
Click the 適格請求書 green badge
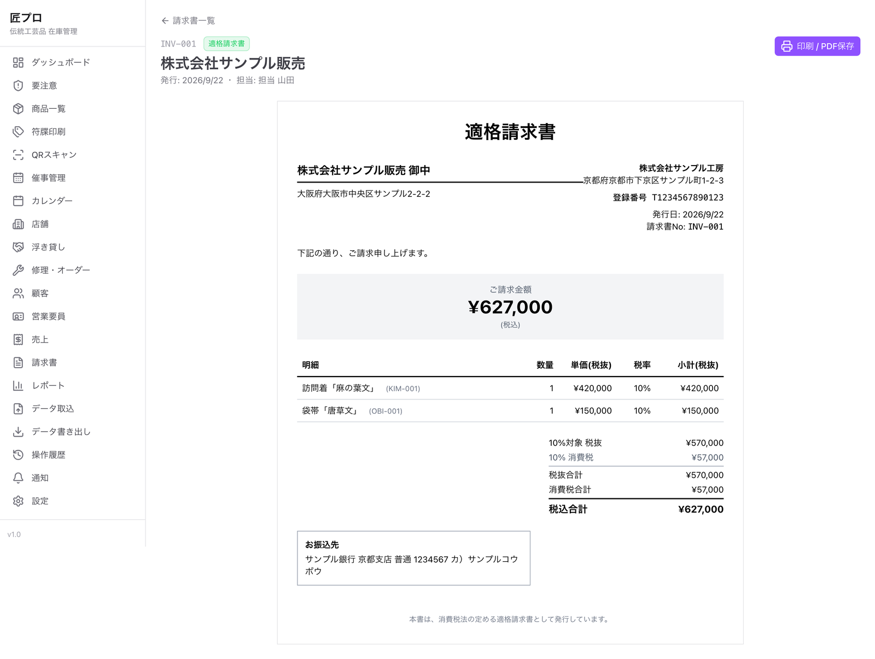(x=226, y=44)
